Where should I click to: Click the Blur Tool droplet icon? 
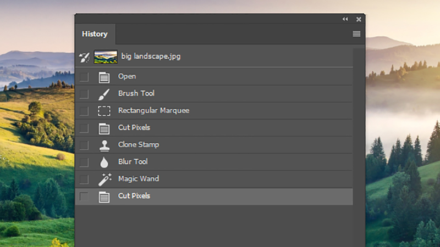[104, 162]
